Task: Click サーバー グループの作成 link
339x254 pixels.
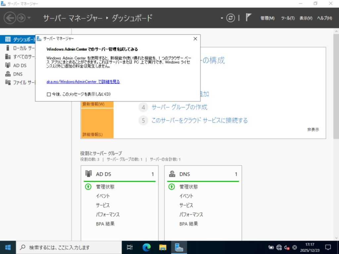Action: [179, 107]
